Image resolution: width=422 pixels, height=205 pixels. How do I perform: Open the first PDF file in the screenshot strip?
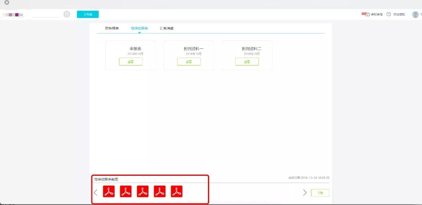109,191
